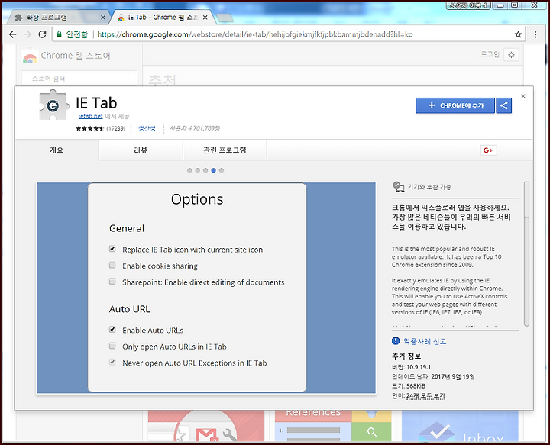Screen dimensions: 550x445
Task: Click the 크기: 568KiB text
Action: tap(409, 386)
